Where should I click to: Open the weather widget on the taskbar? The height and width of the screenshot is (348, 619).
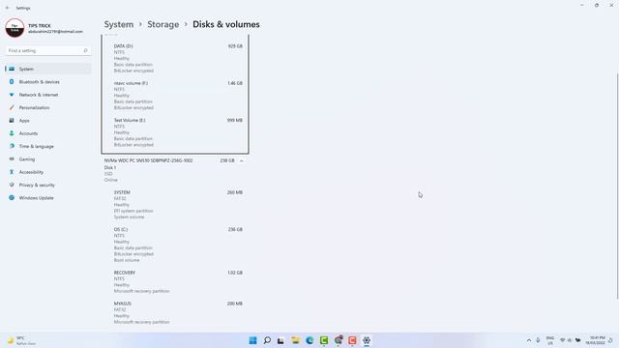pos(21,340)
